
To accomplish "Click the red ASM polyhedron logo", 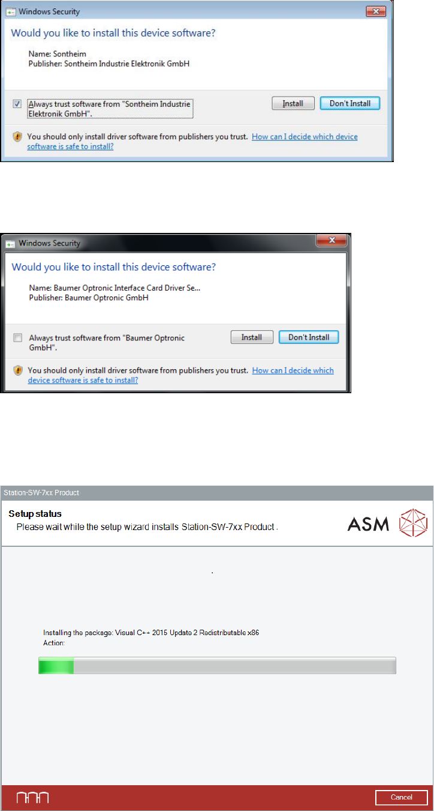I will [411, 508].
